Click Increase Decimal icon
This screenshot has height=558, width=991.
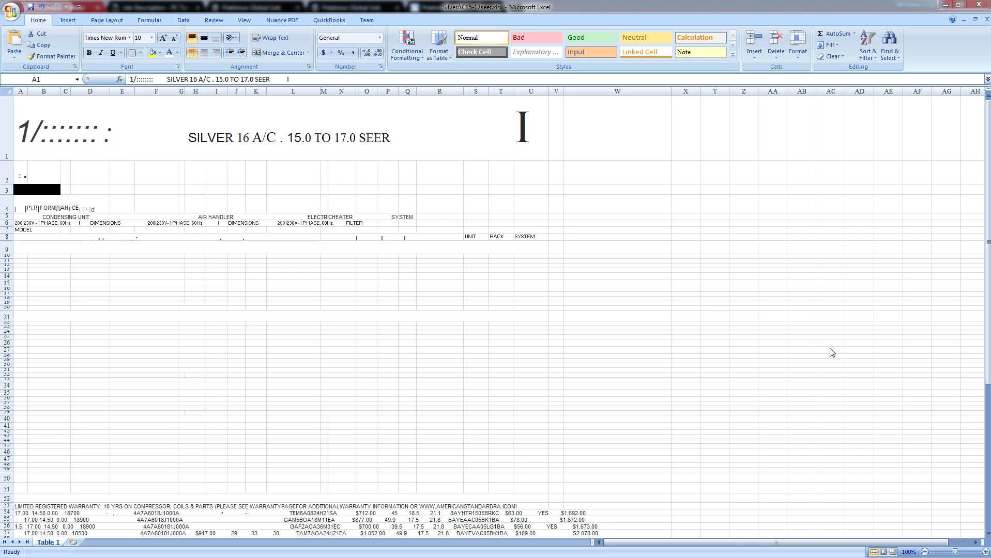[x=367, y=53]
